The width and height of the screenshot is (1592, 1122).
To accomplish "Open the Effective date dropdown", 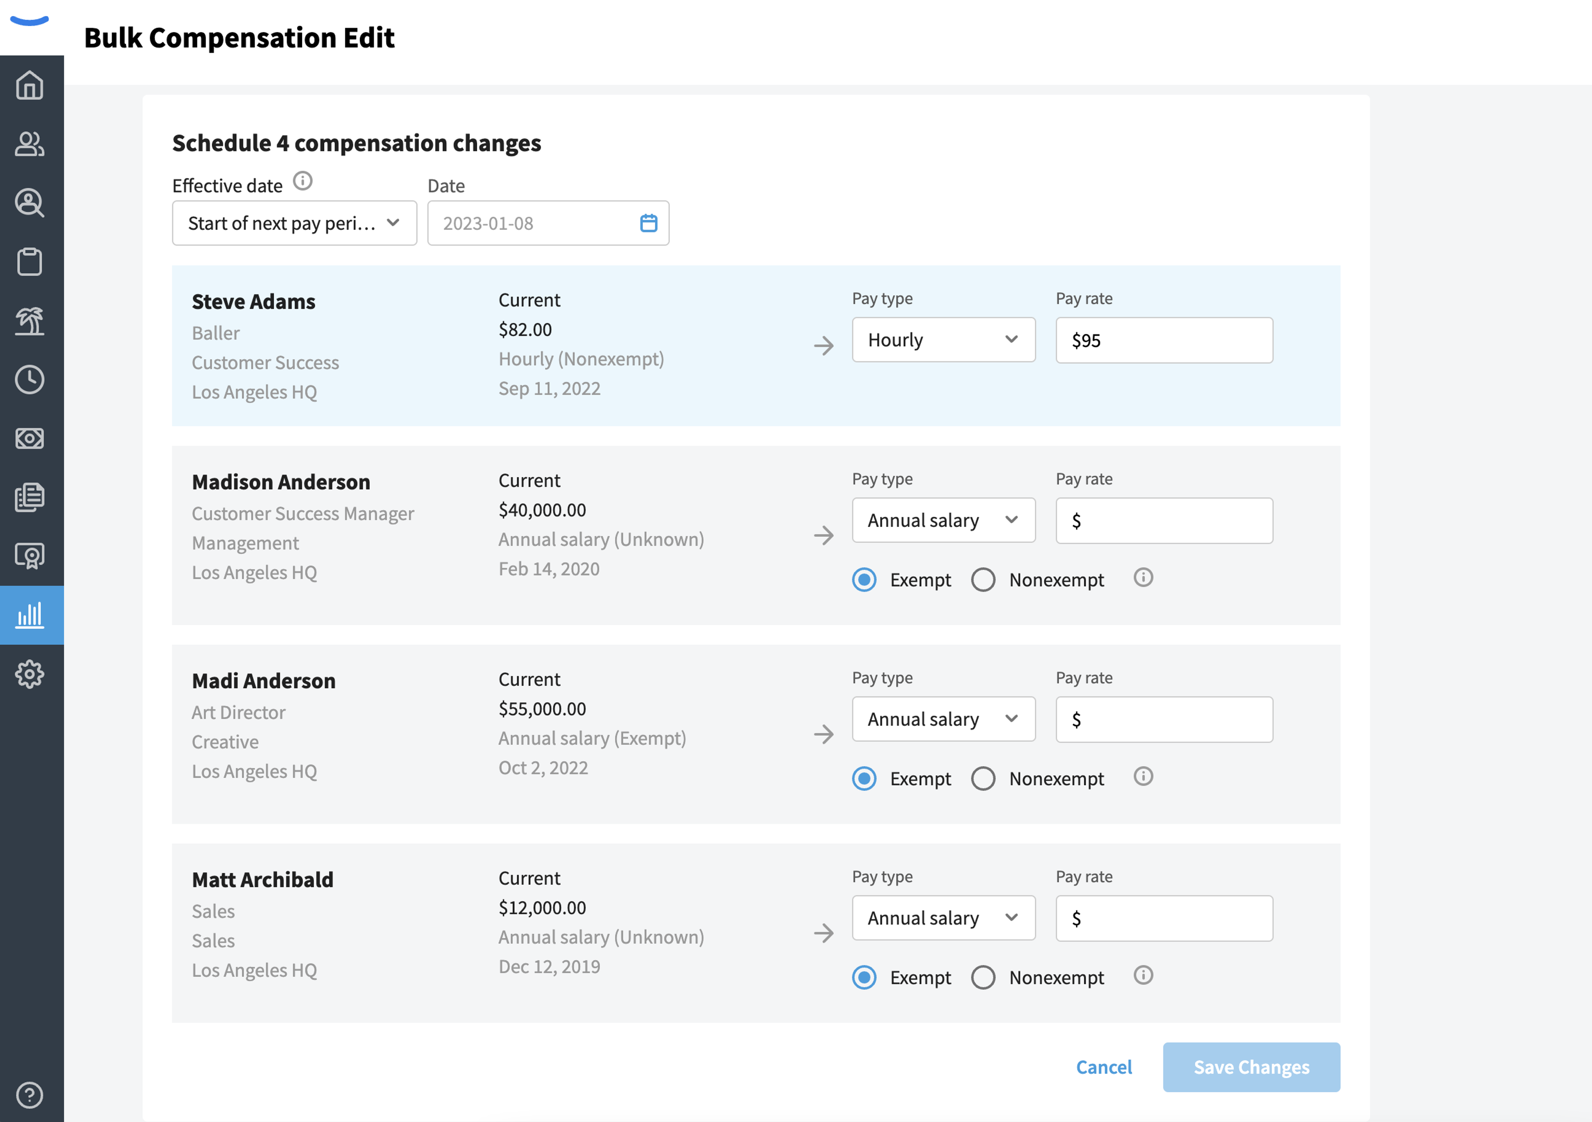I will point(295,223).
